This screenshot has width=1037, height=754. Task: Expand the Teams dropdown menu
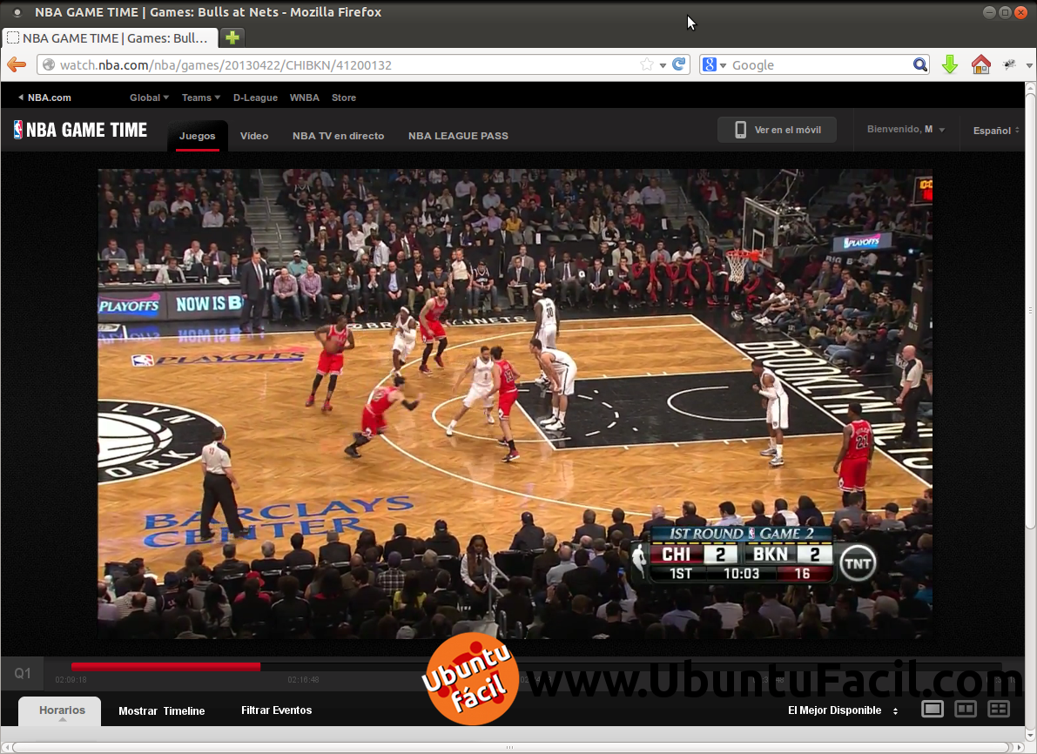tap(200, 98)
